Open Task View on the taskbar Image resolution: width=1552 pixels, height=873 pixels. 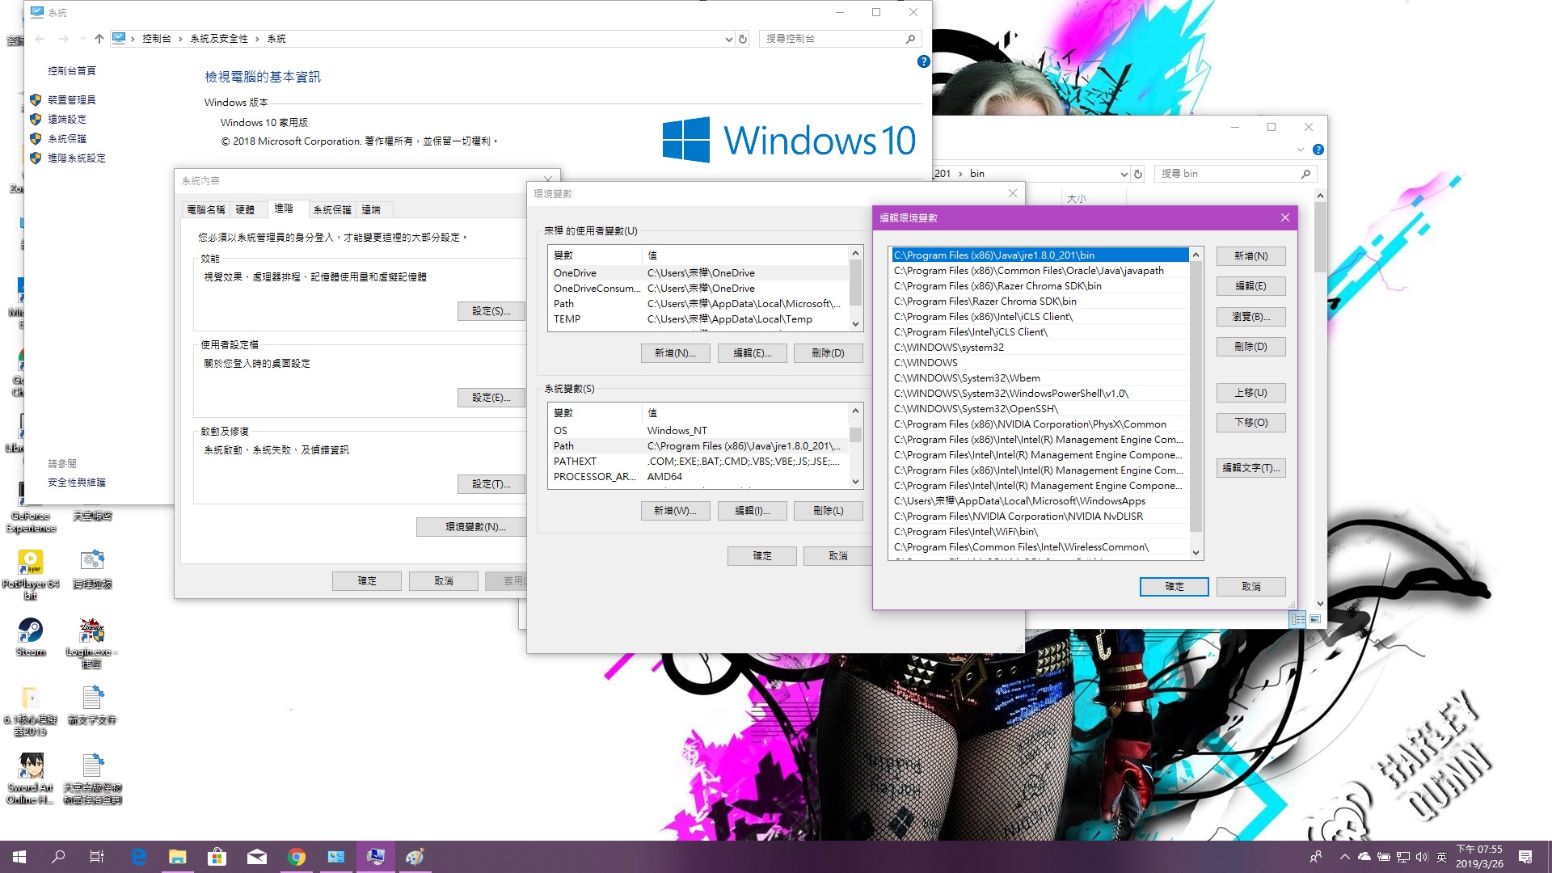click(x=97, y=857)
